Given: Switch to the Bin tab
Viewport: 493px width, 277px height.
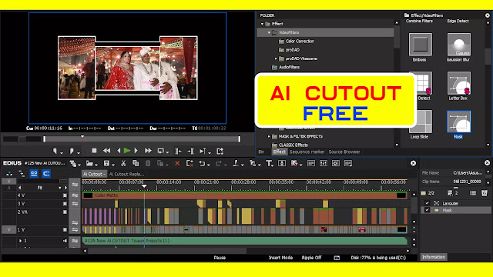Looking at the screenshot, I should (x=261, y=152).
